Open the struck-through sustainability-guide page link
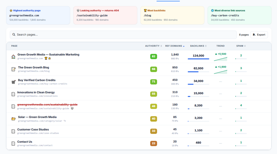277x154 pixels. pos(47,105)
